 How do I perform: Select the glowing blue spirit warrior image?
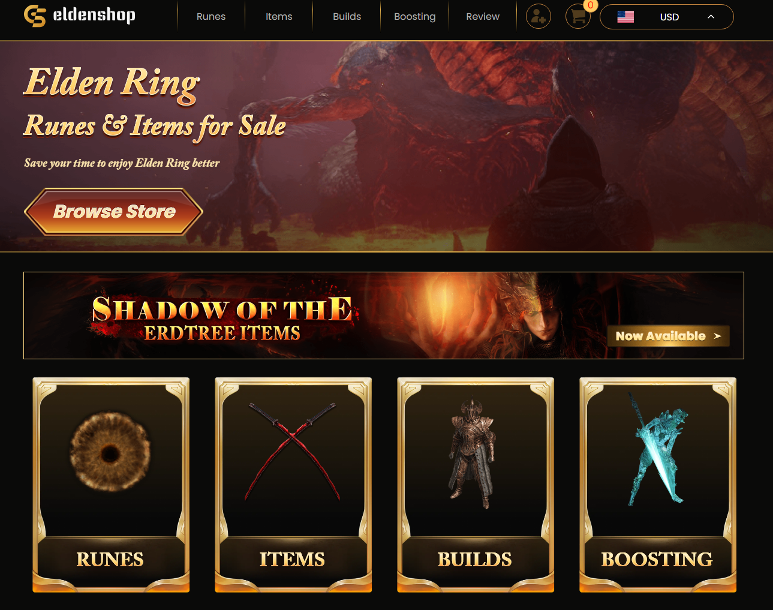pyautogui.click(x=657, y=449)
